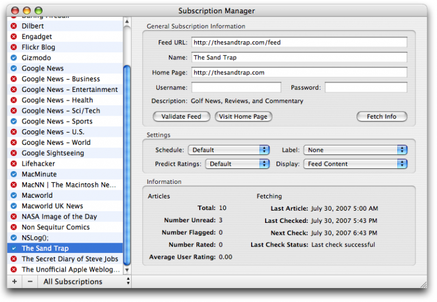Click red icon beside Google News – Business

(x=13, y=79)
